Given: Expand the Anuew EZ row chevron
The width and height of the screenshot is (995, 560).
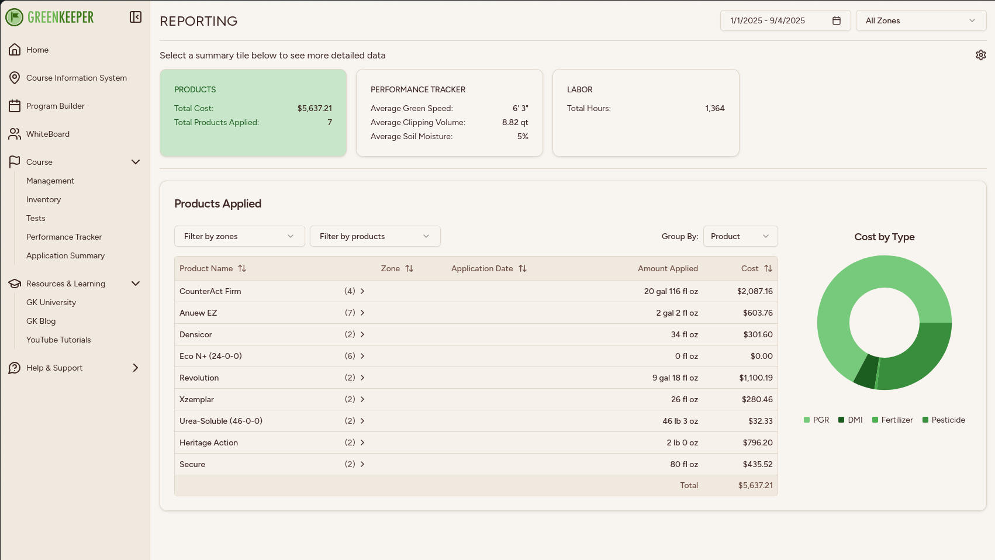Looking at the screenshot, I should [x=362, y=313].
